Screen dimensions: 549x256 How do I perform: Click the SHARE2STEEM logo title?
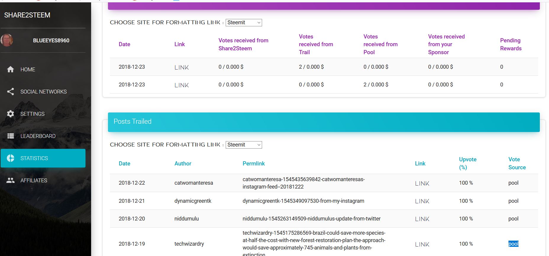pyautogui.click(x=27, y=15)
